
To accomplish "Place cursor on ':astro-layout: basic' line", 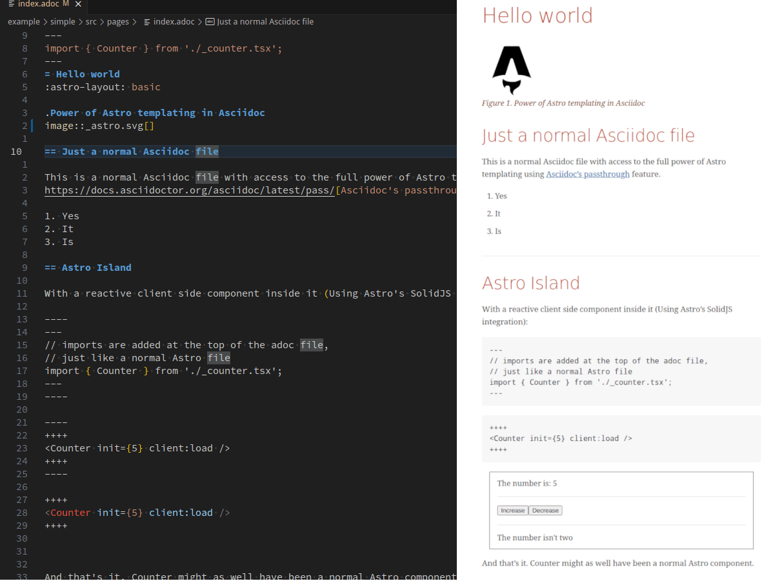I will [x=103, y=87].
